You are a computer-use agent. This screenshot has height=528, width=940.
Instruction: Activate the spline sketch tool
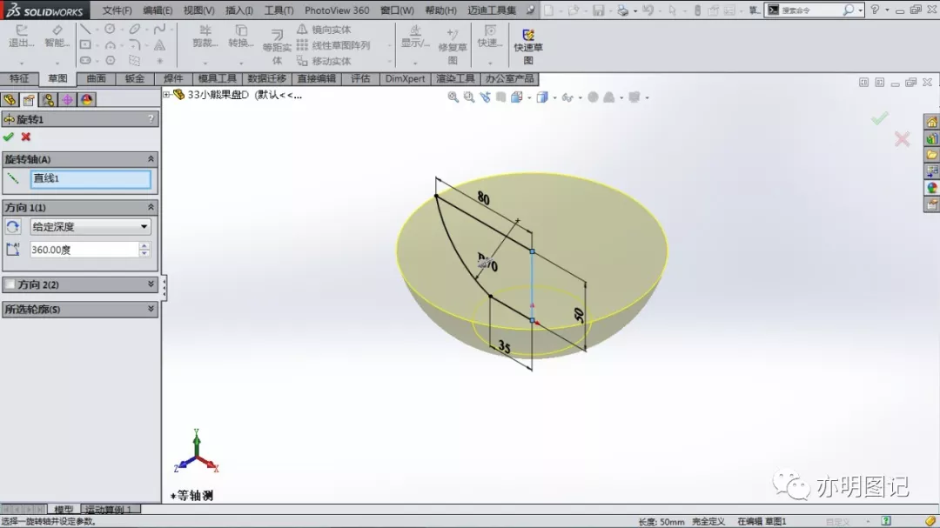[x=159, y=29]
